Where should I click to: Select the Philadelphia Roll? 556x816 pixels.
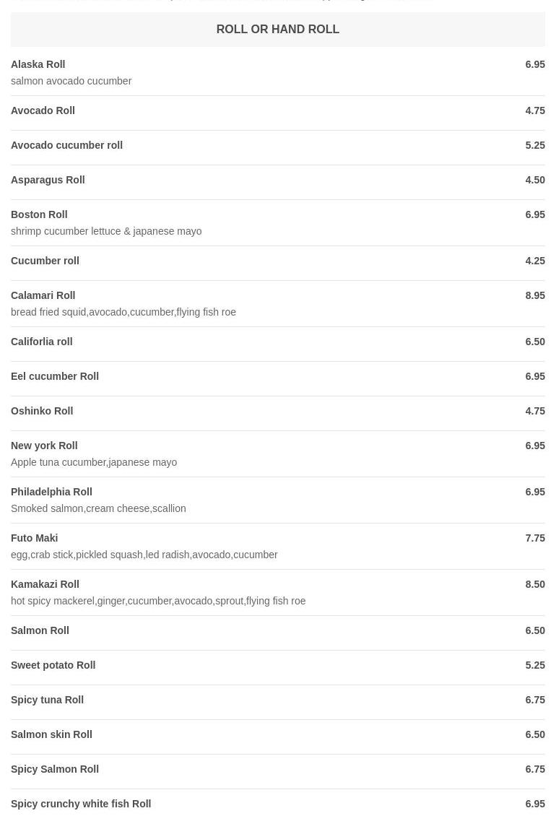click(x=51, y=492)
